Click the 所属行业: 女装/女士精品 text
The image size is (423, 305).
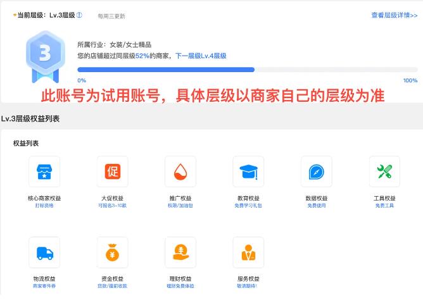115,44
